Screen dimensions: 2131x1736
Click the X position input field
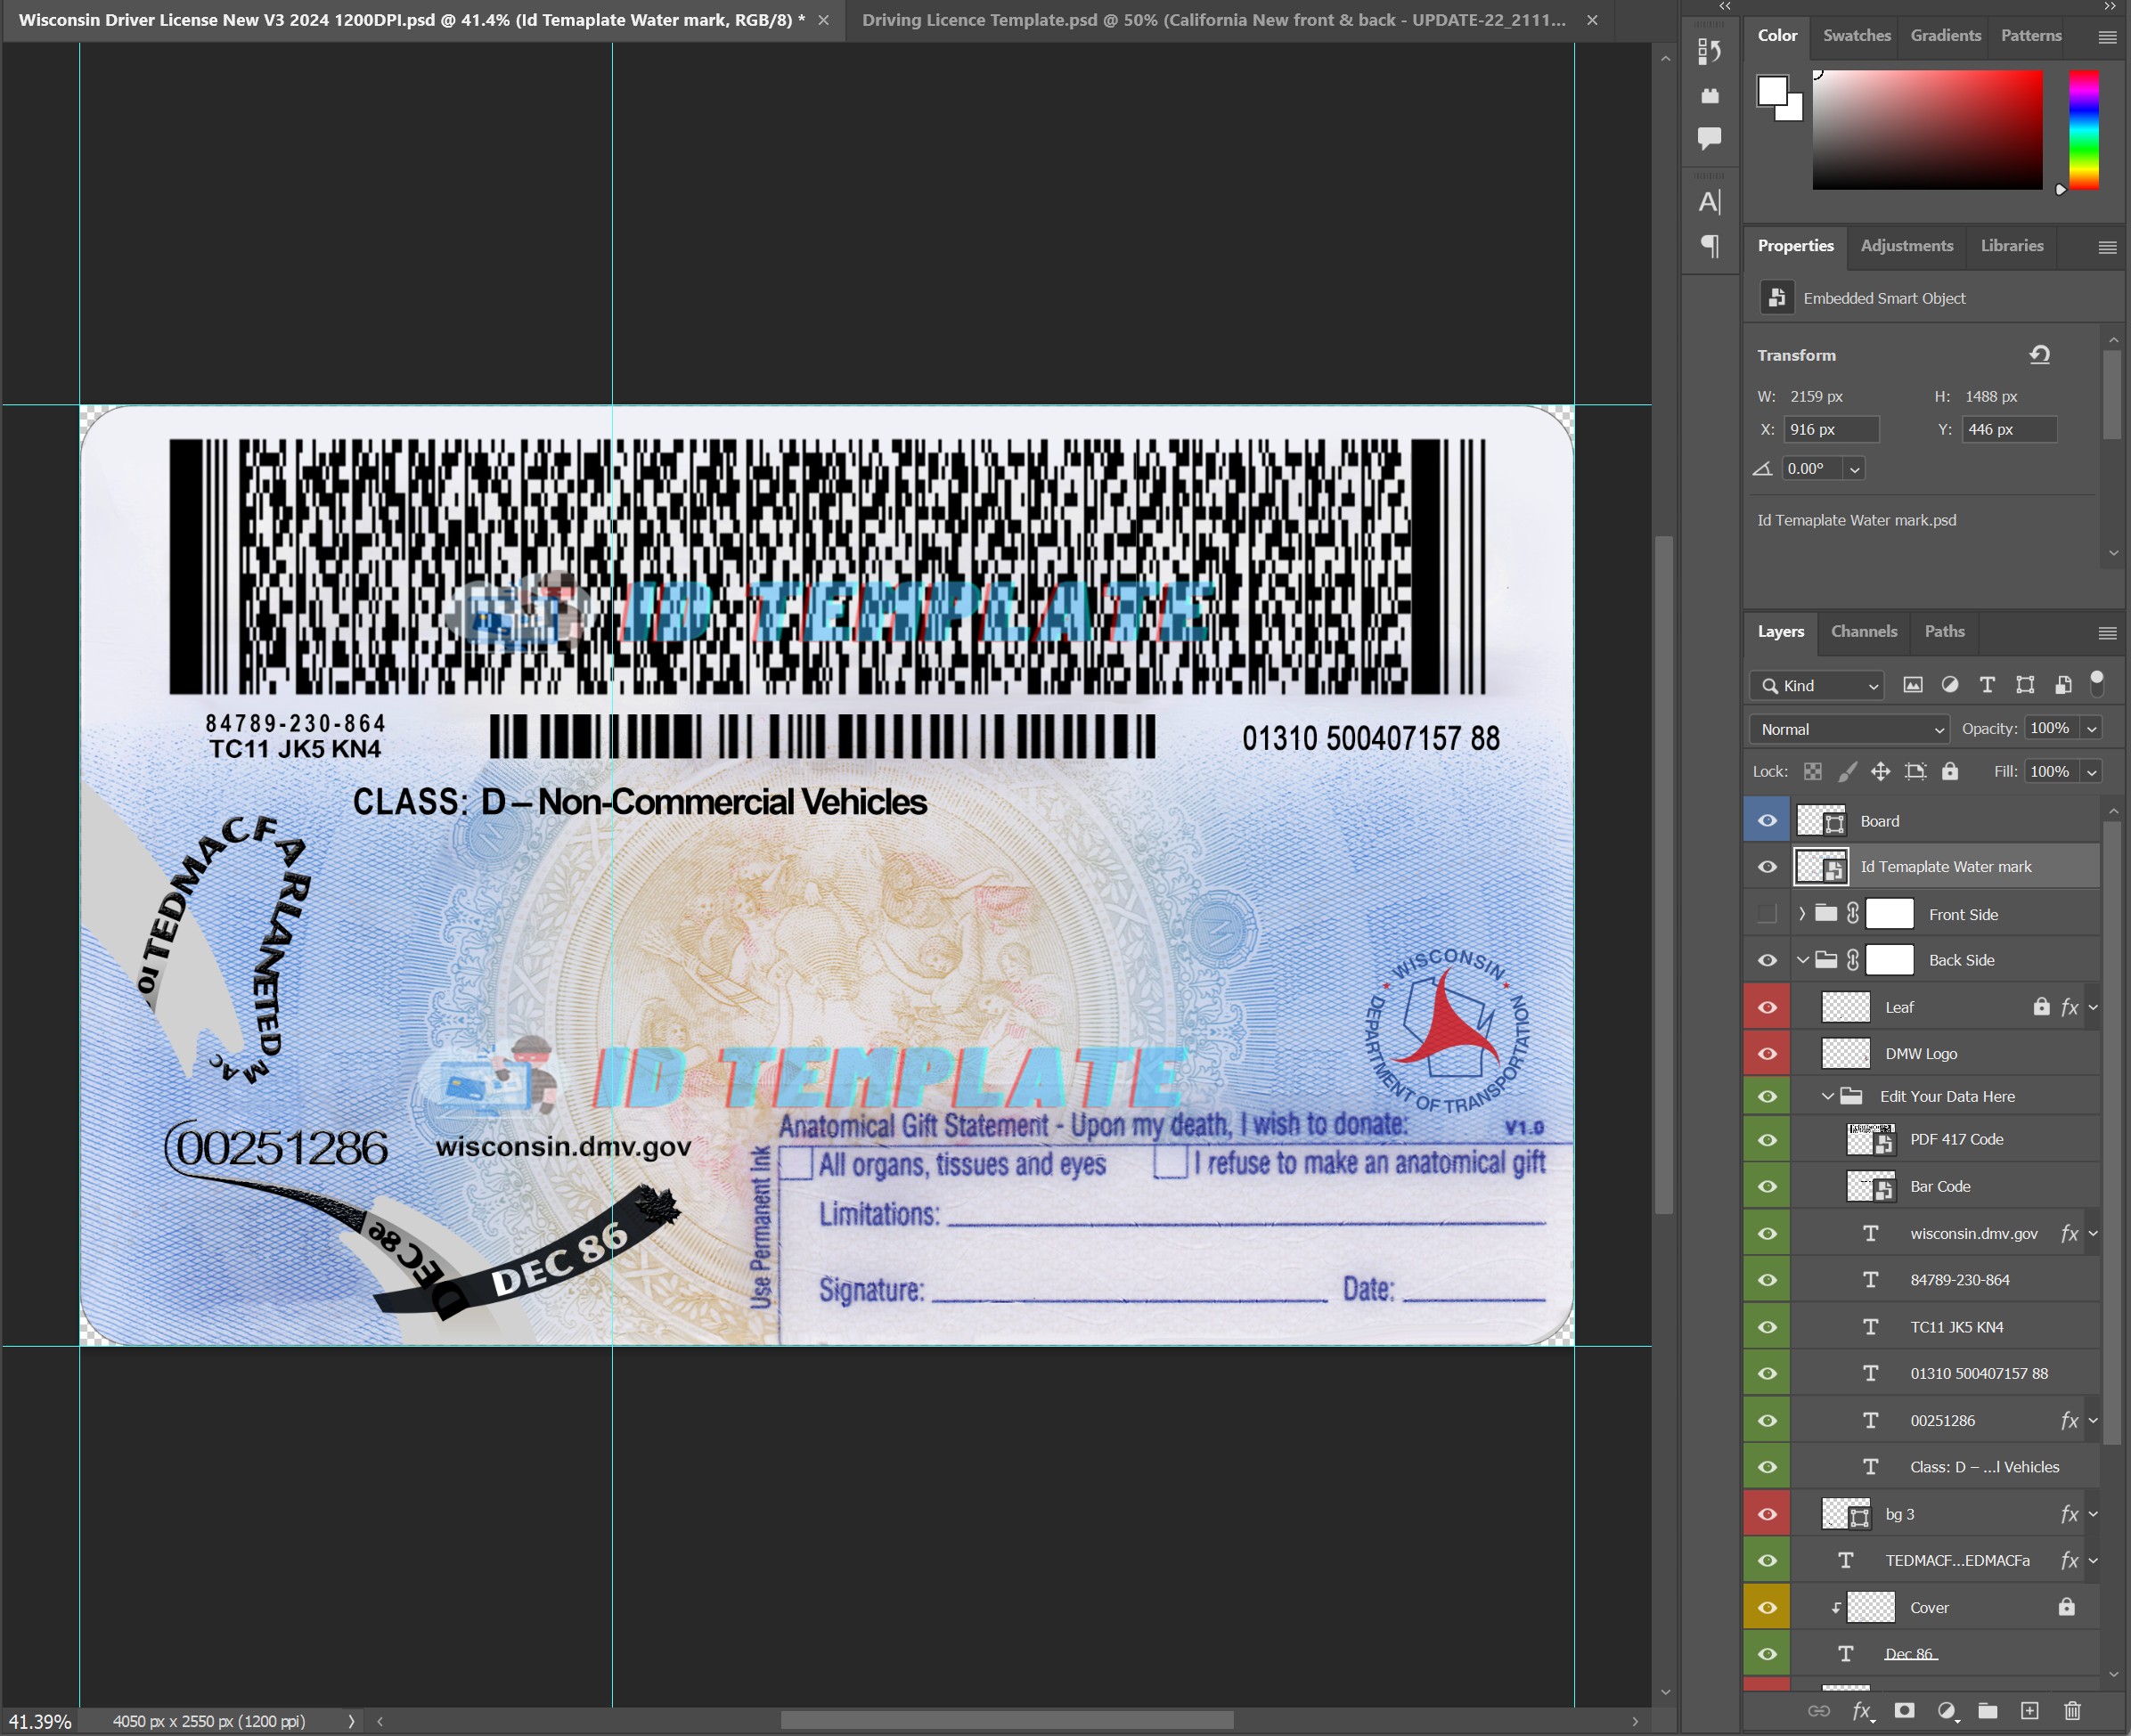[x=1830, y=429]
